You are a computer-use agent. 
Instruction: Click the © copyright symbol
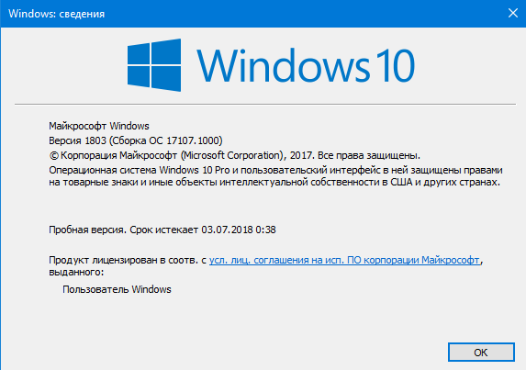tap(53, 156)
